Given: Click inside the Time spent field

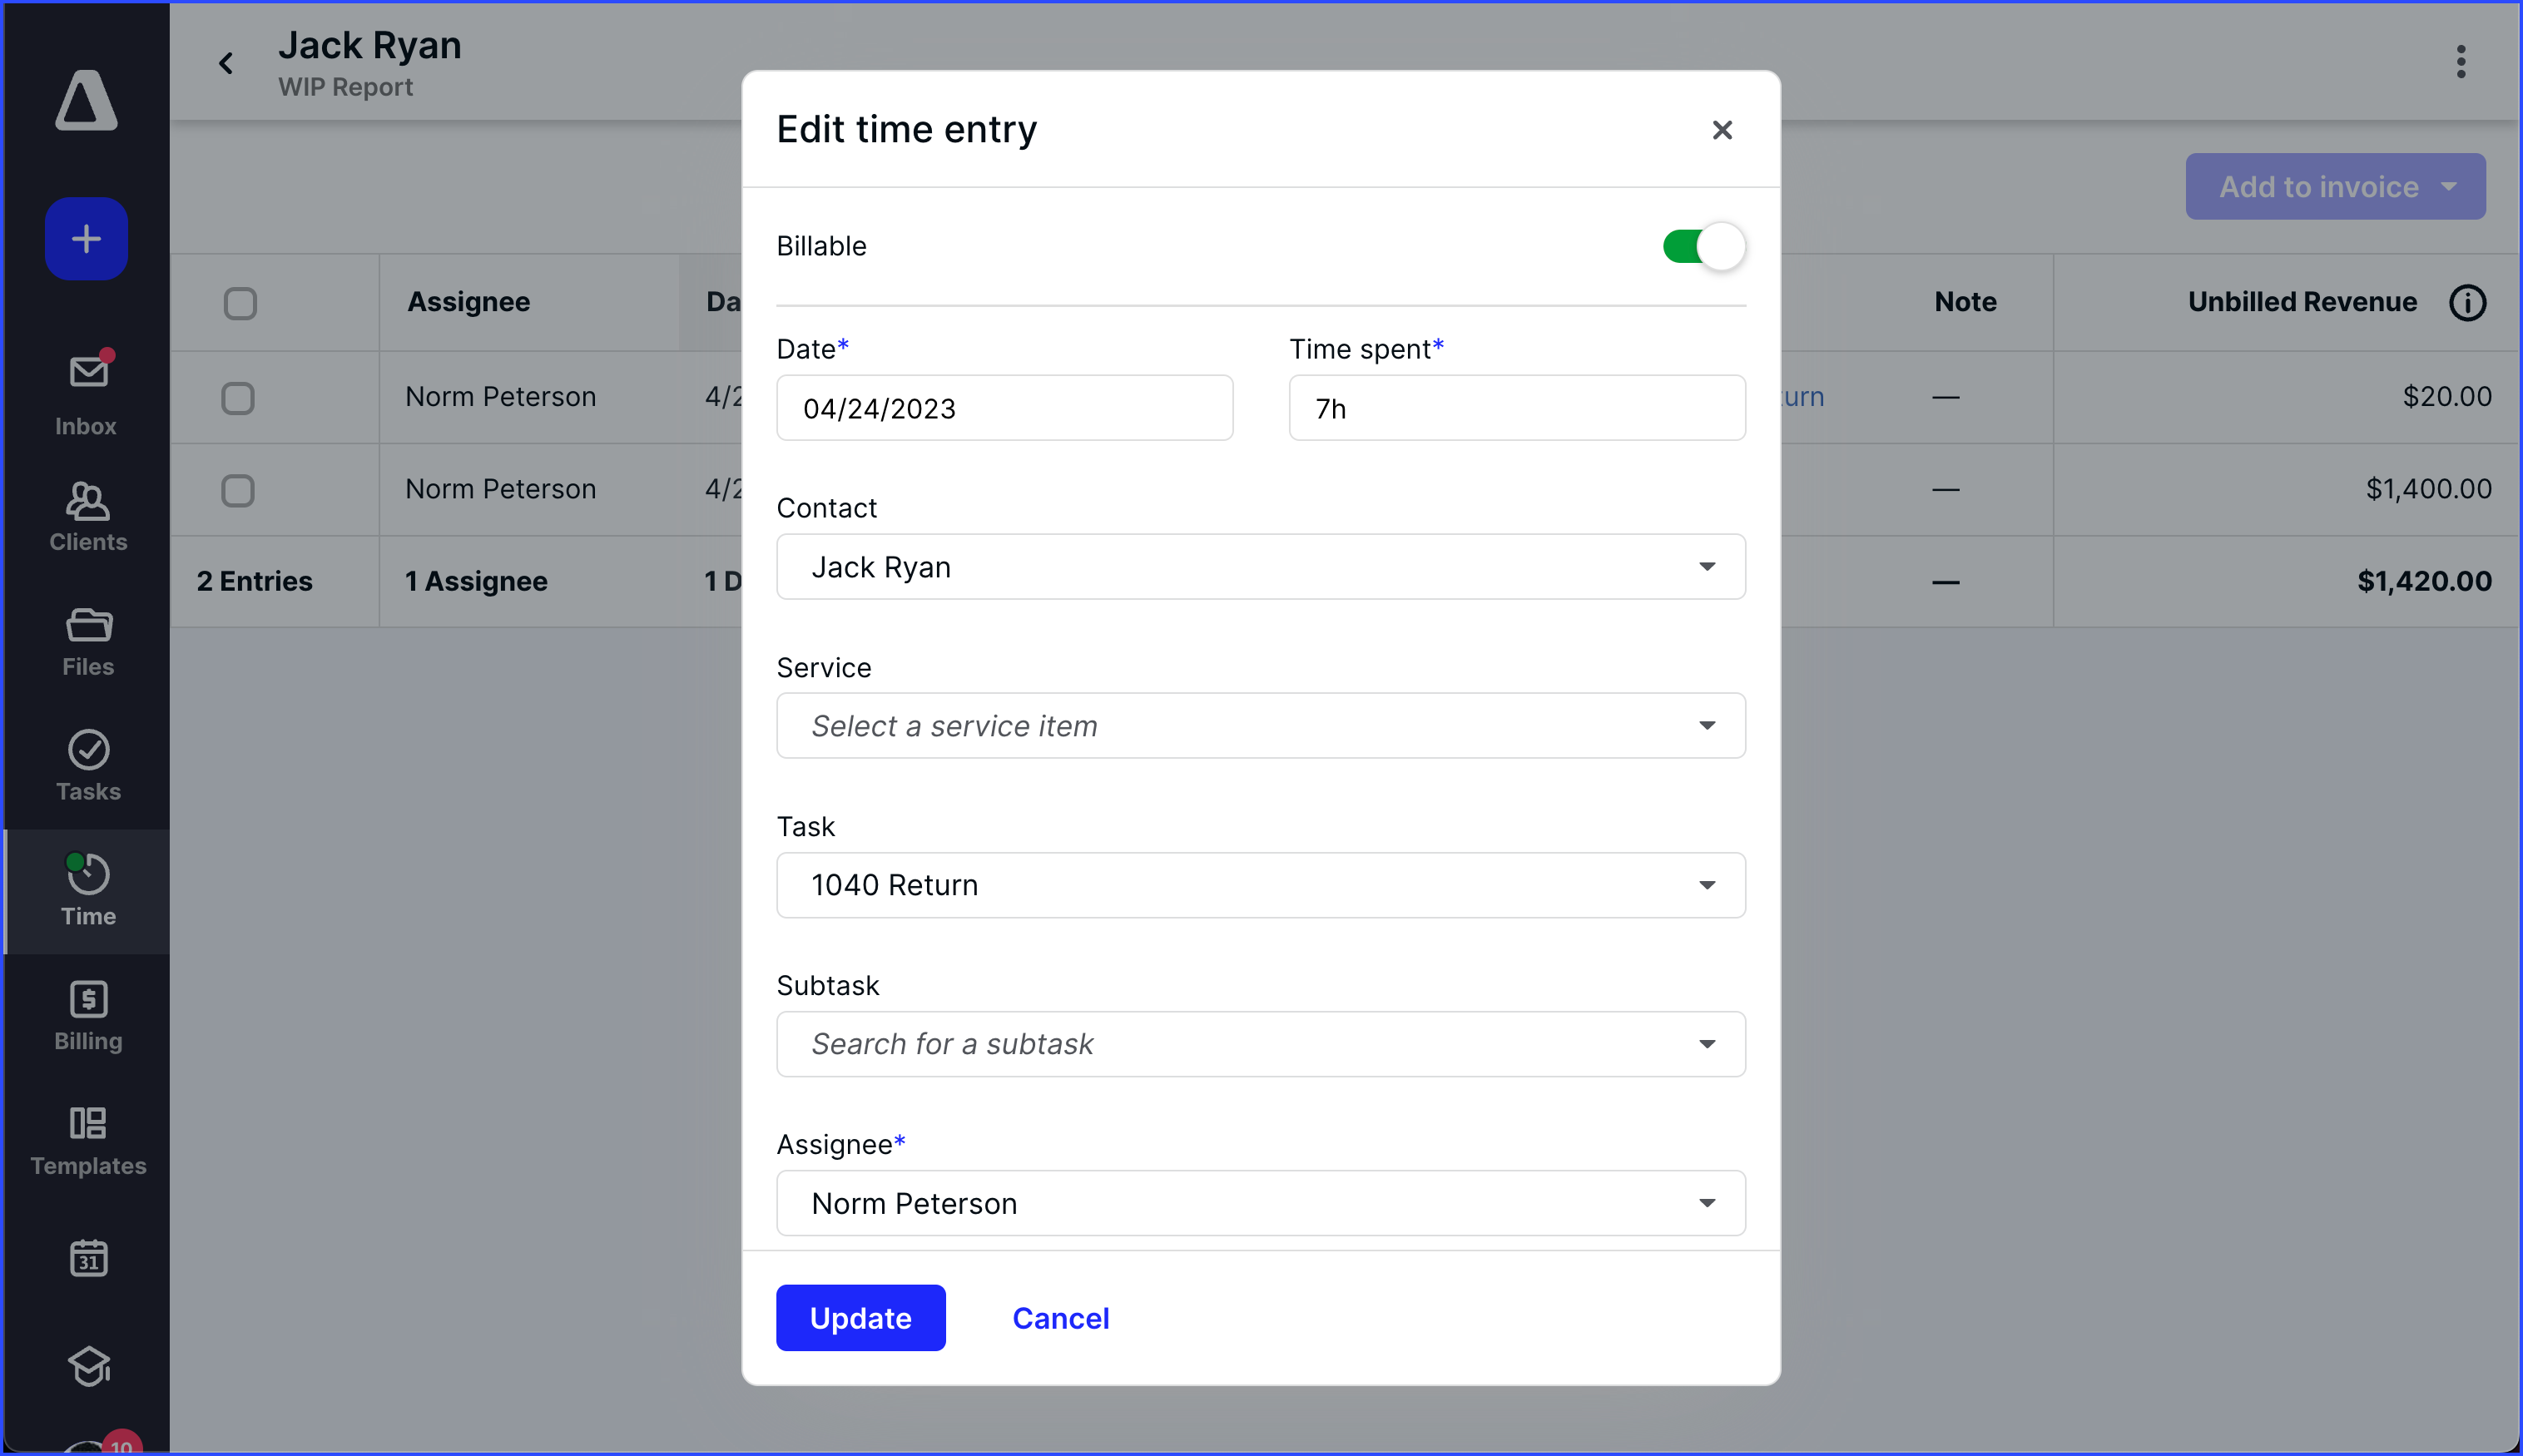Looking at the screenshot, I should click(x=1515, y=408).
